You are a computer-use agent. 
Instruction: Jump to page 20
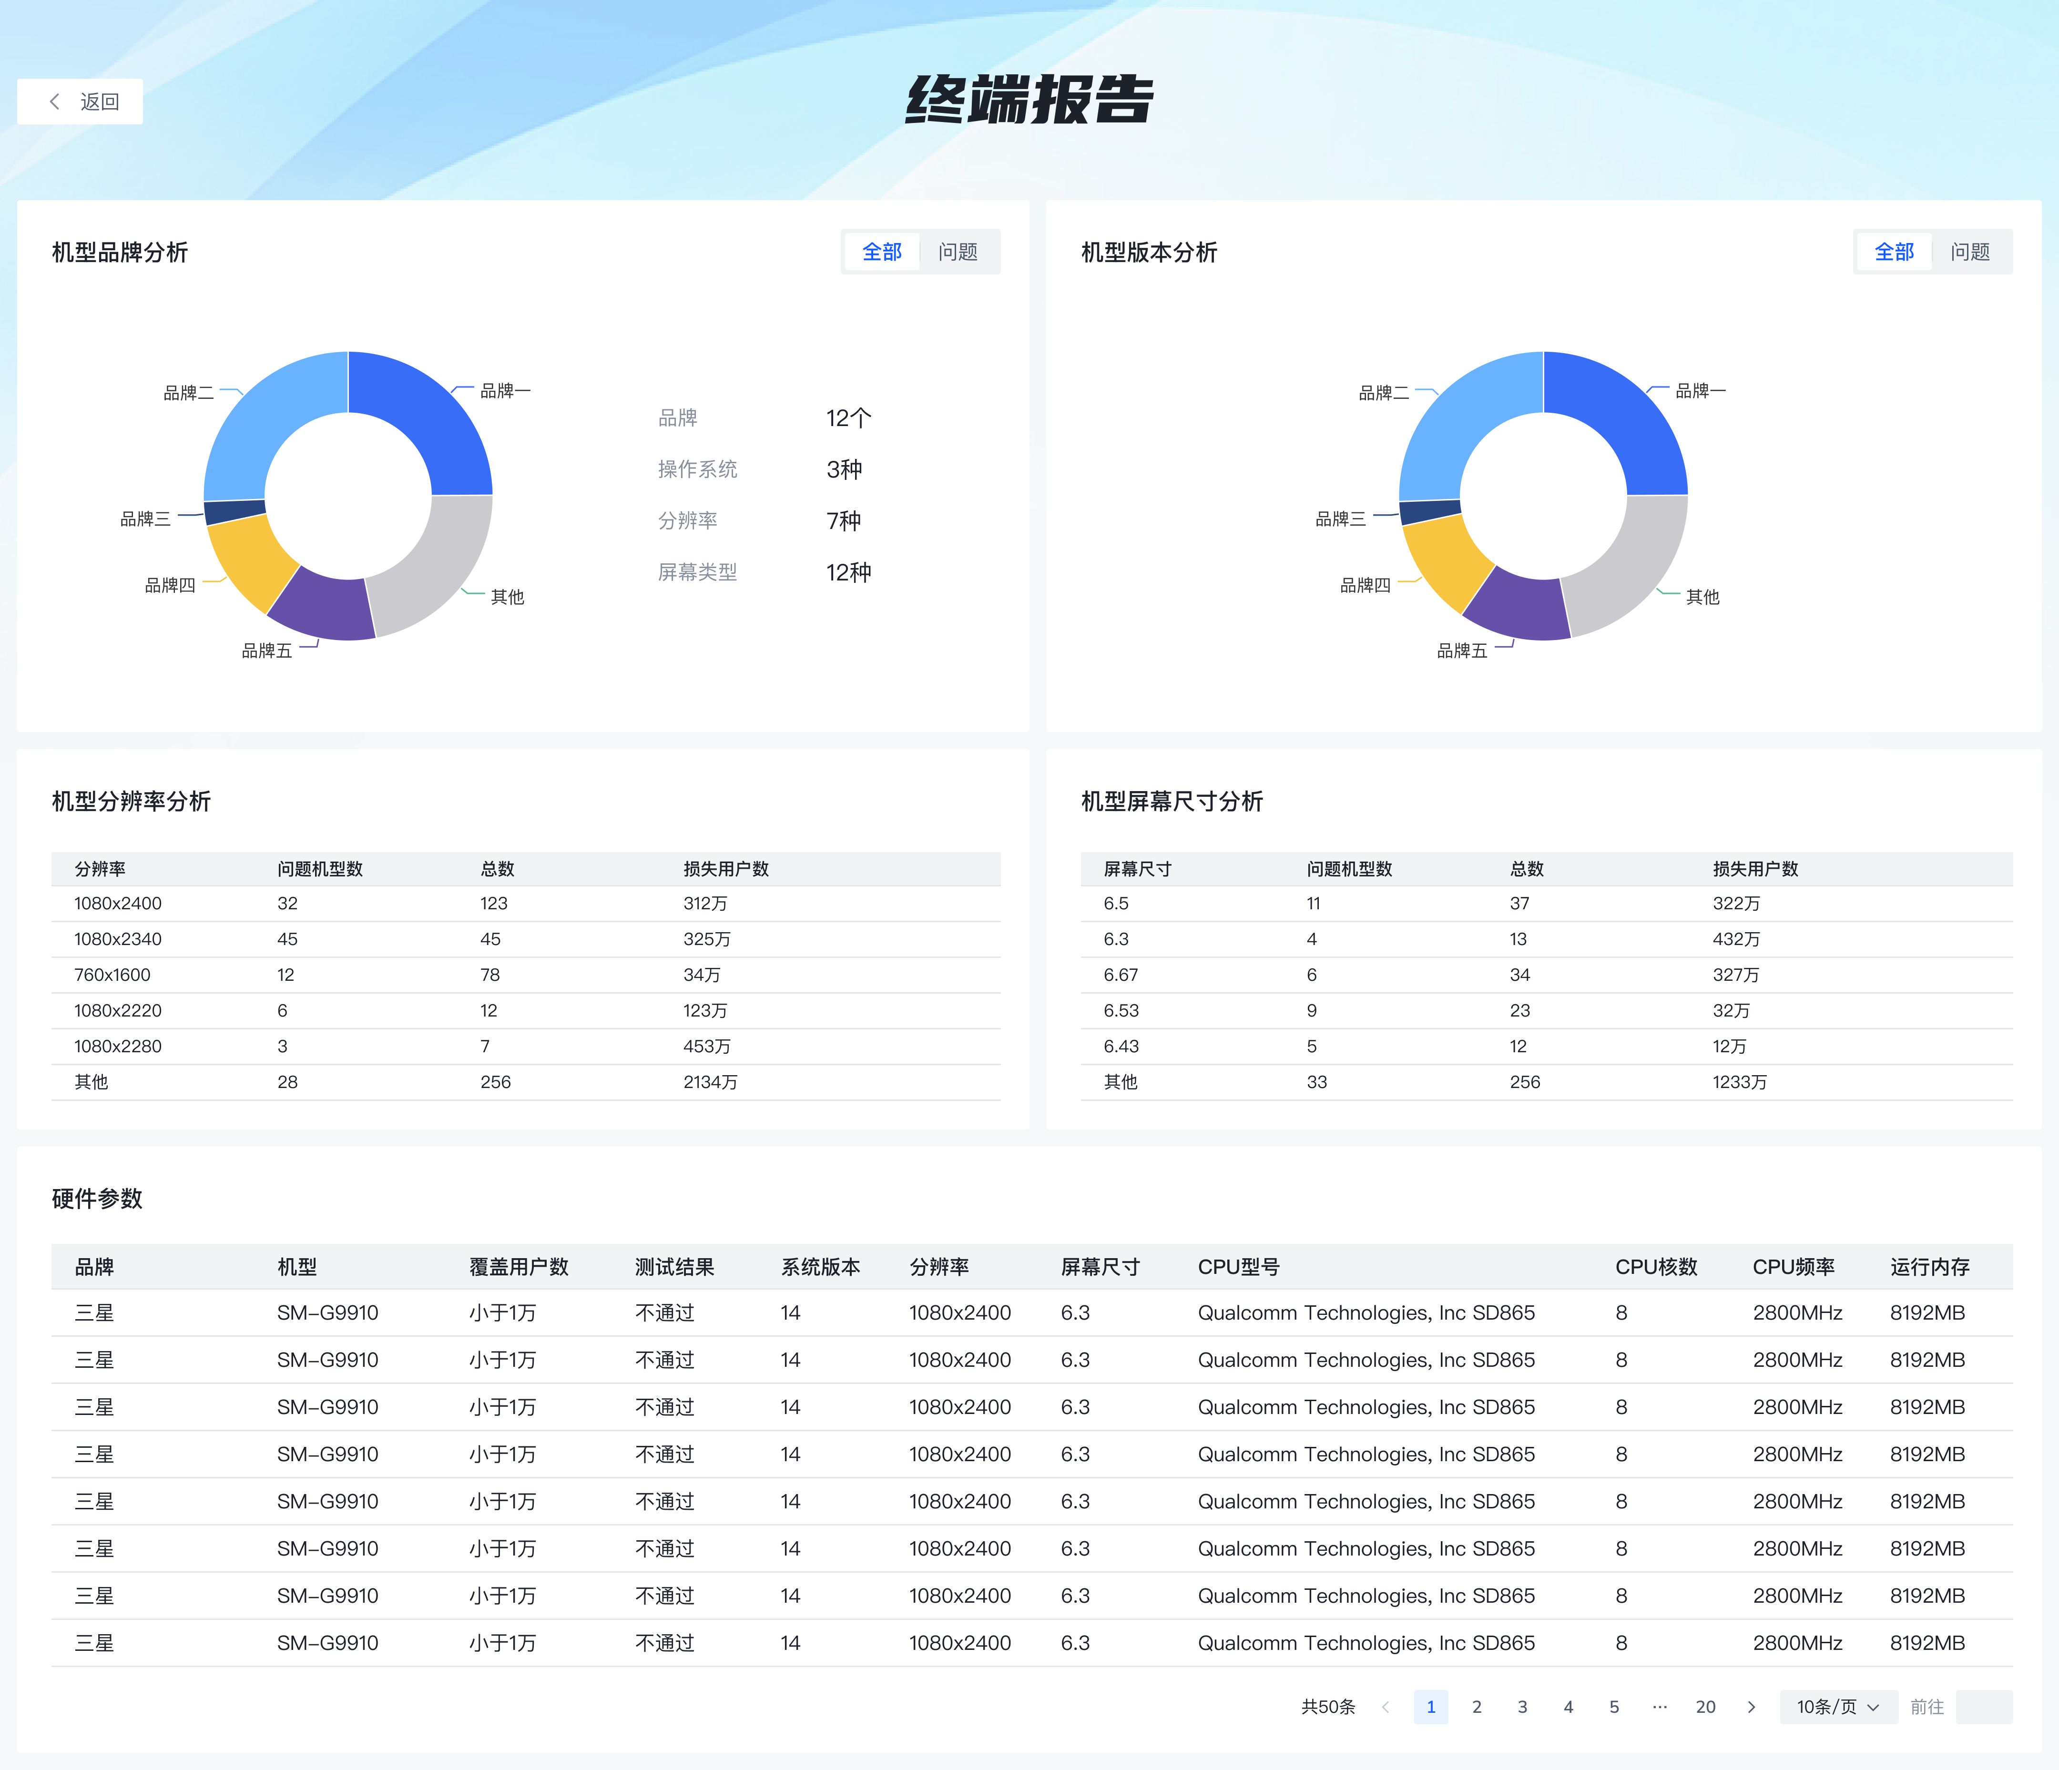[x=1705, y=1707]
